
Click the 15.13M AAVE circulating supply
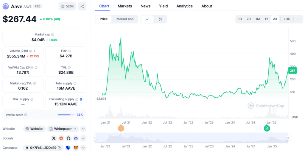[66, 104]
